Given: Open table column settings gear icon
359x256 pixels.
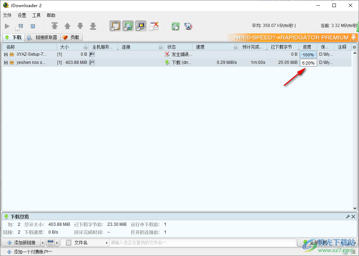Looking at the screenshot, I should coord(354,47).
